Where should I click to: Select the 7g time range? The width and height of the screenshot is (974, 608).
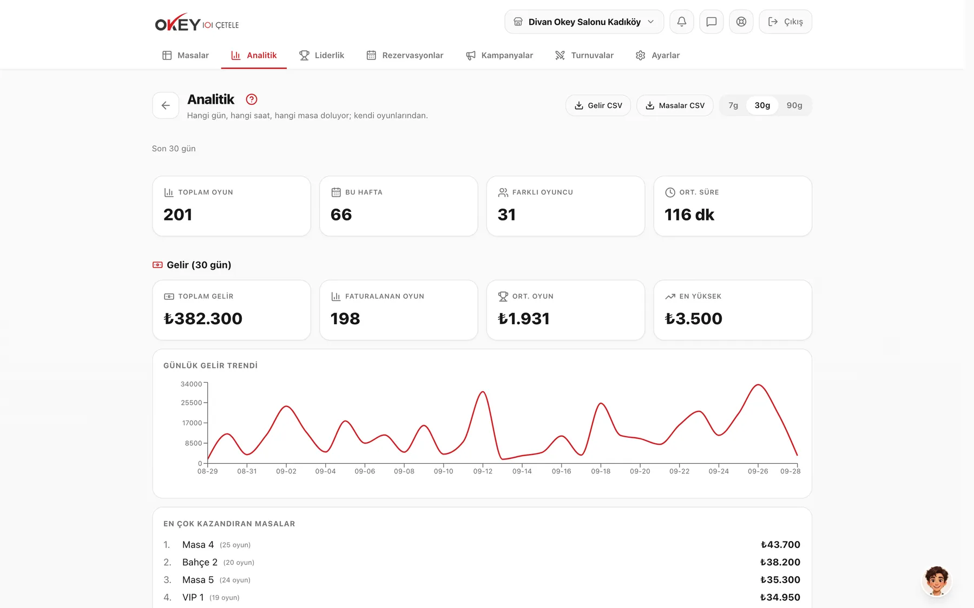coord(733,105)
